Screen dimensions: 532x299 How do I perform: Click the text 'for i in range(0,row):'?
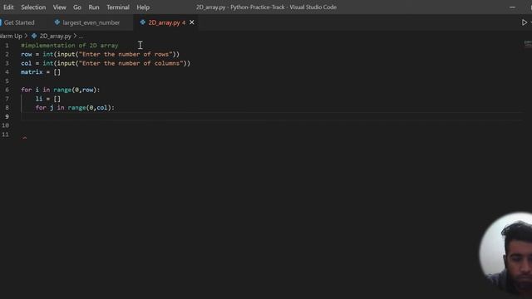[61, 90]
